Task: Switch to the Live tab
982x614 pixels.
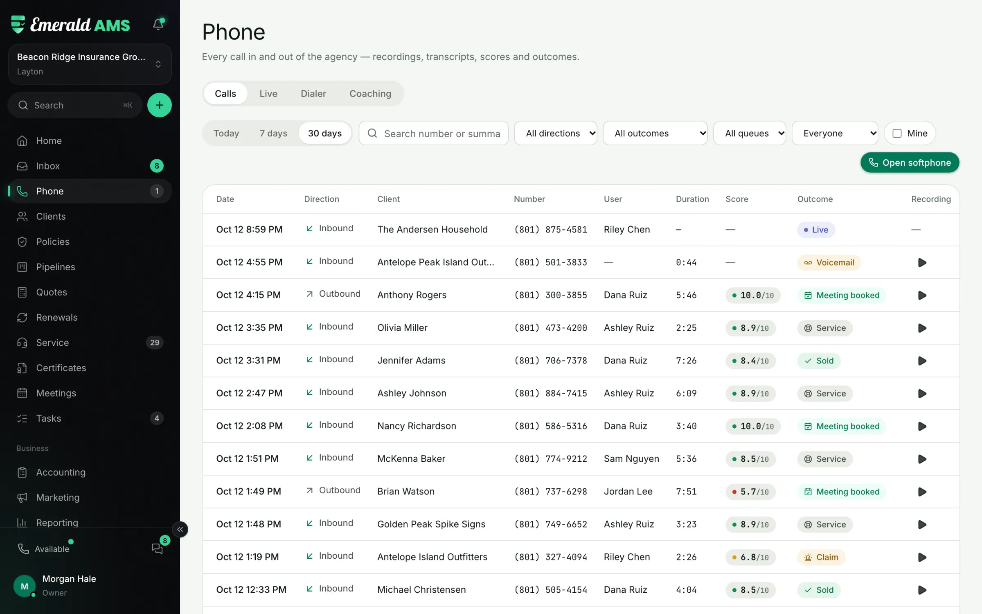Action: (x=268, y=94)
